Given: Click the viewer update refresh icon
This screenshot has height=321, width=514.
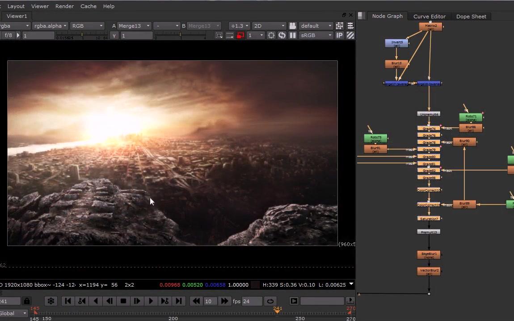Looking at the screenshot, I should tap(282, 35).
